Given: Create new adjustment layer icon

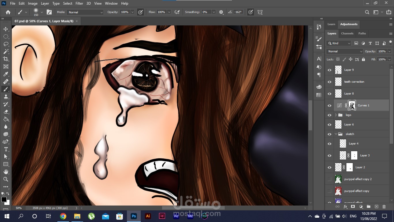Looking at the screenshot, I should pos(361,207).
